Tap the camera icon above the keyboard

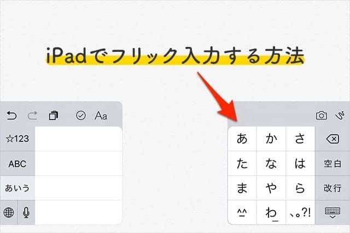click(x=322, y=115)
